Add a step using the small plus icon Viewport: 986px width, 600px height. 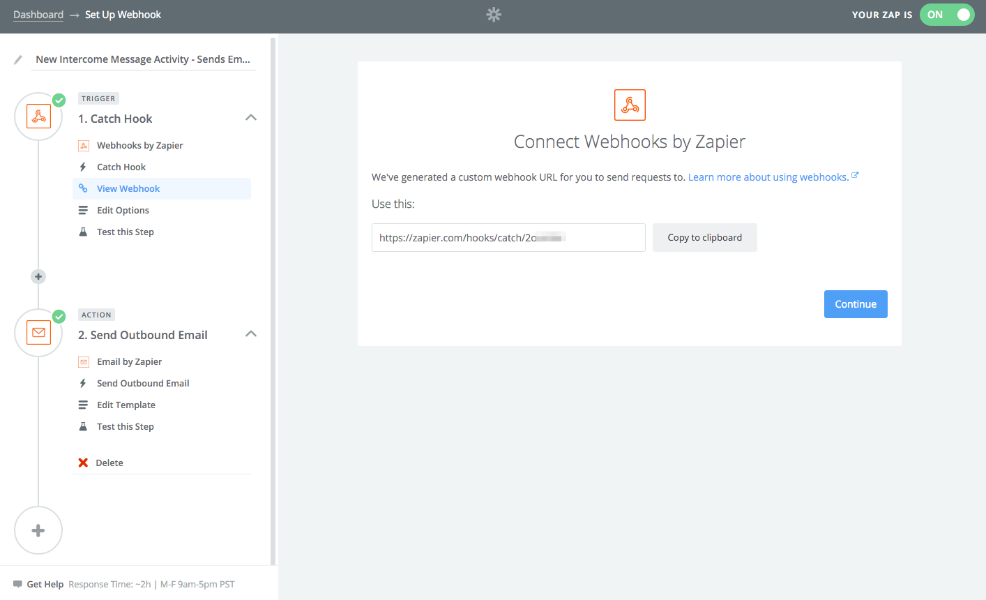38,276
